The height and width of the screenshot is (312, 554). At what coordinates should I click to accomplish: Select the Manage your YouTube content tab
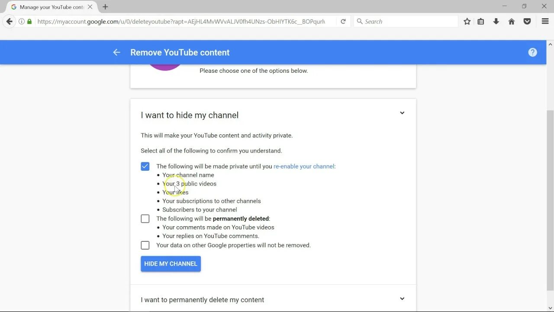pos(51,7)
